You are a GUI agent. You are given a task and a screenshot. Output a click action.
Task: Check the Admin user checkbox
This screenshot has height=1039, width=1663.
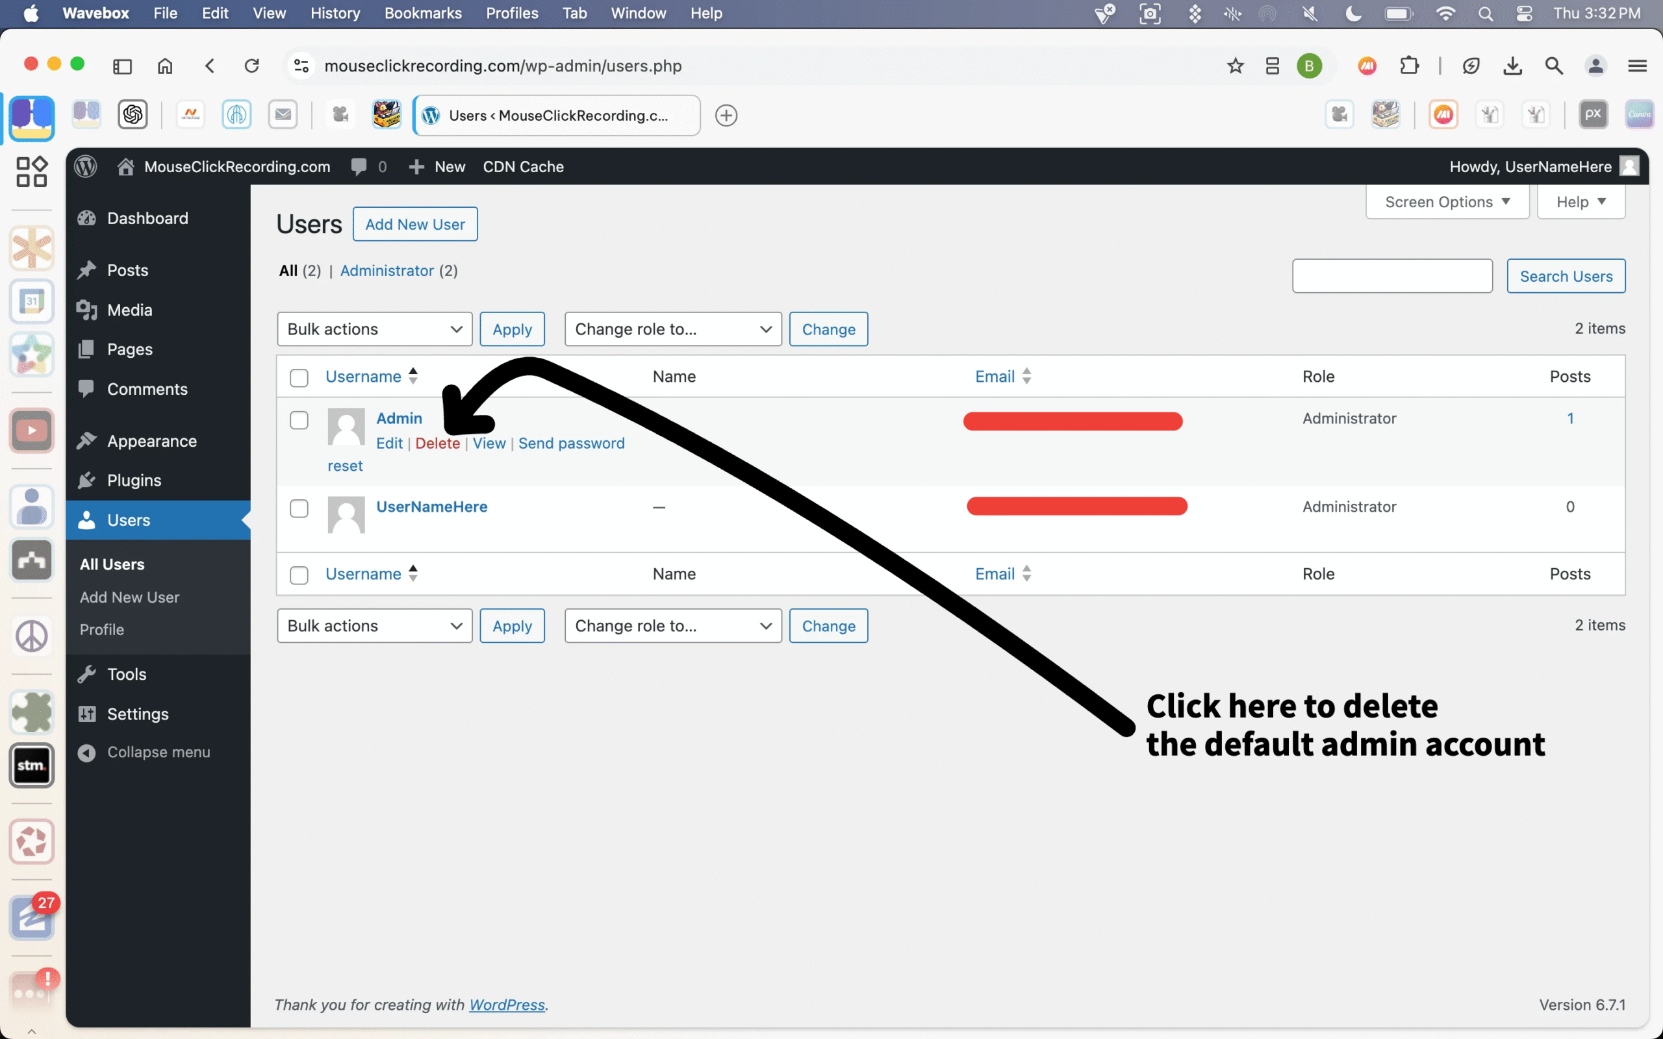(299, 420)
